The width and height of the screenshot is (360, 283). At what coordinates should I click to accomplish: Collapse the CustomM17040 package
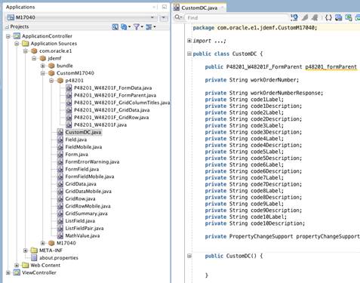click(x=43, y=73)
